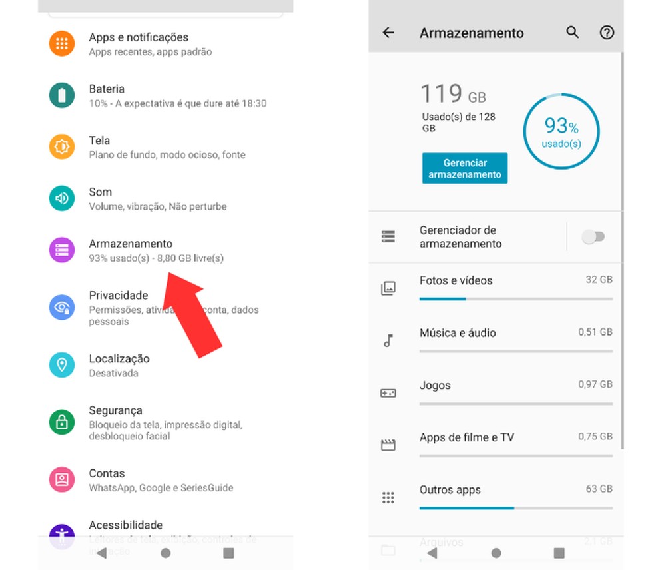Tap the Gerenciador de armazenamento list icon
This screenshot has width=666, height=570.
coord(388,236)
